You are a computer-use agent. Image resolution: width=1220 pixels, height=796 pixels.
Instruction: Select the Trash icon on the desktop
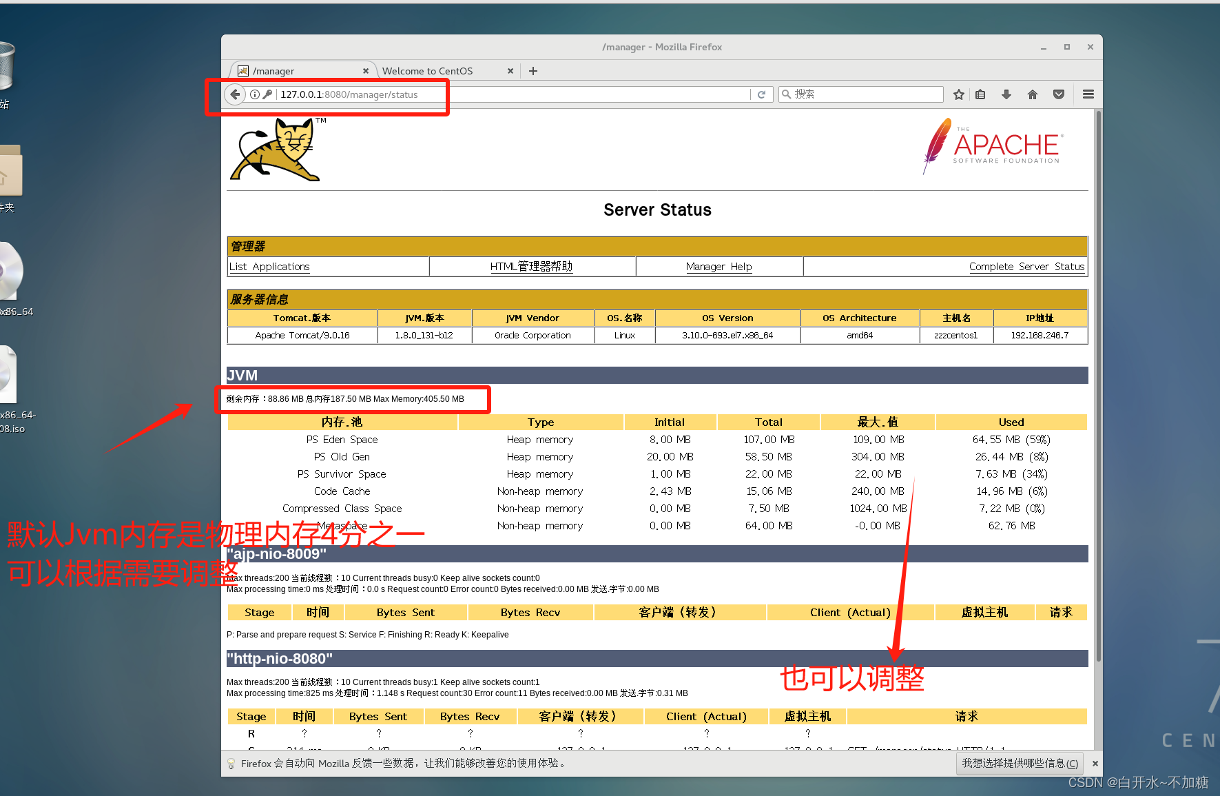coord(6,65)
